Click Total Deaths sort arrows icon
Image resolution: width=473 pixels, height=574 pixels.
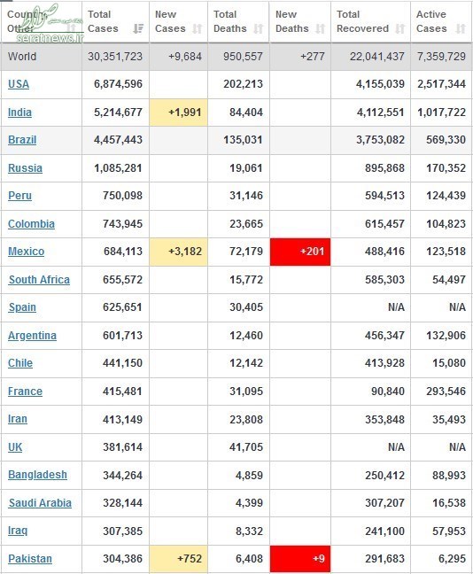tap(259, 28)
